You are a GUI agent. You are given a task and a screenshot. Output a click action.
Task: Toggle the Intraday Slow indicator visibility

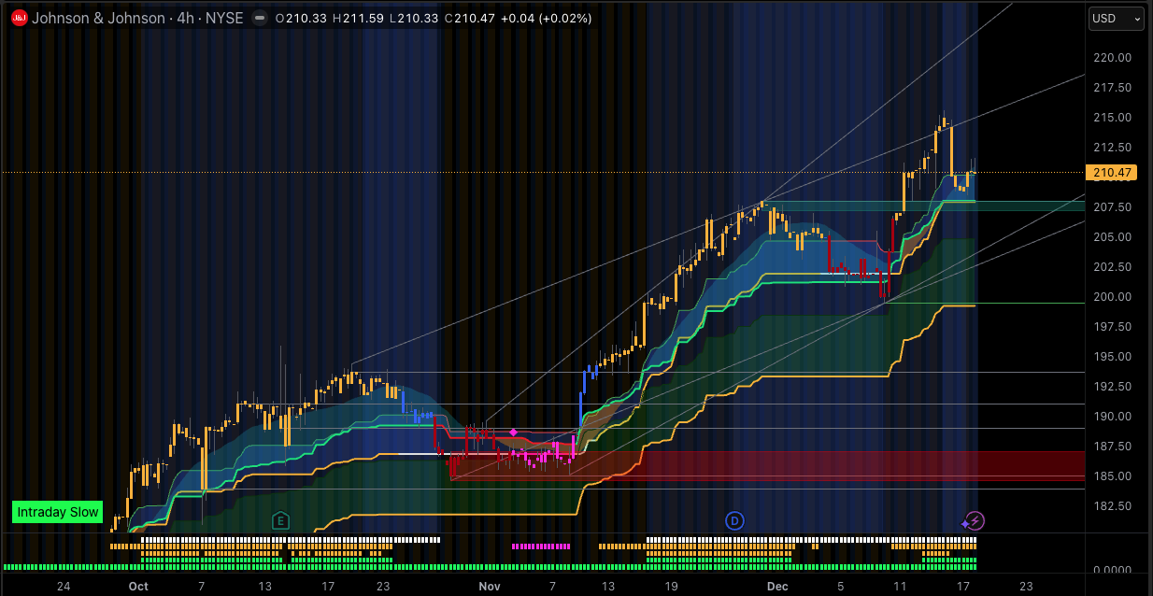point(57,512)
